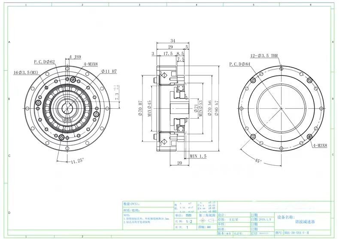Click the center crosshair of right flange view
This screenshot has width=339, height=239.
coord(280,107)
